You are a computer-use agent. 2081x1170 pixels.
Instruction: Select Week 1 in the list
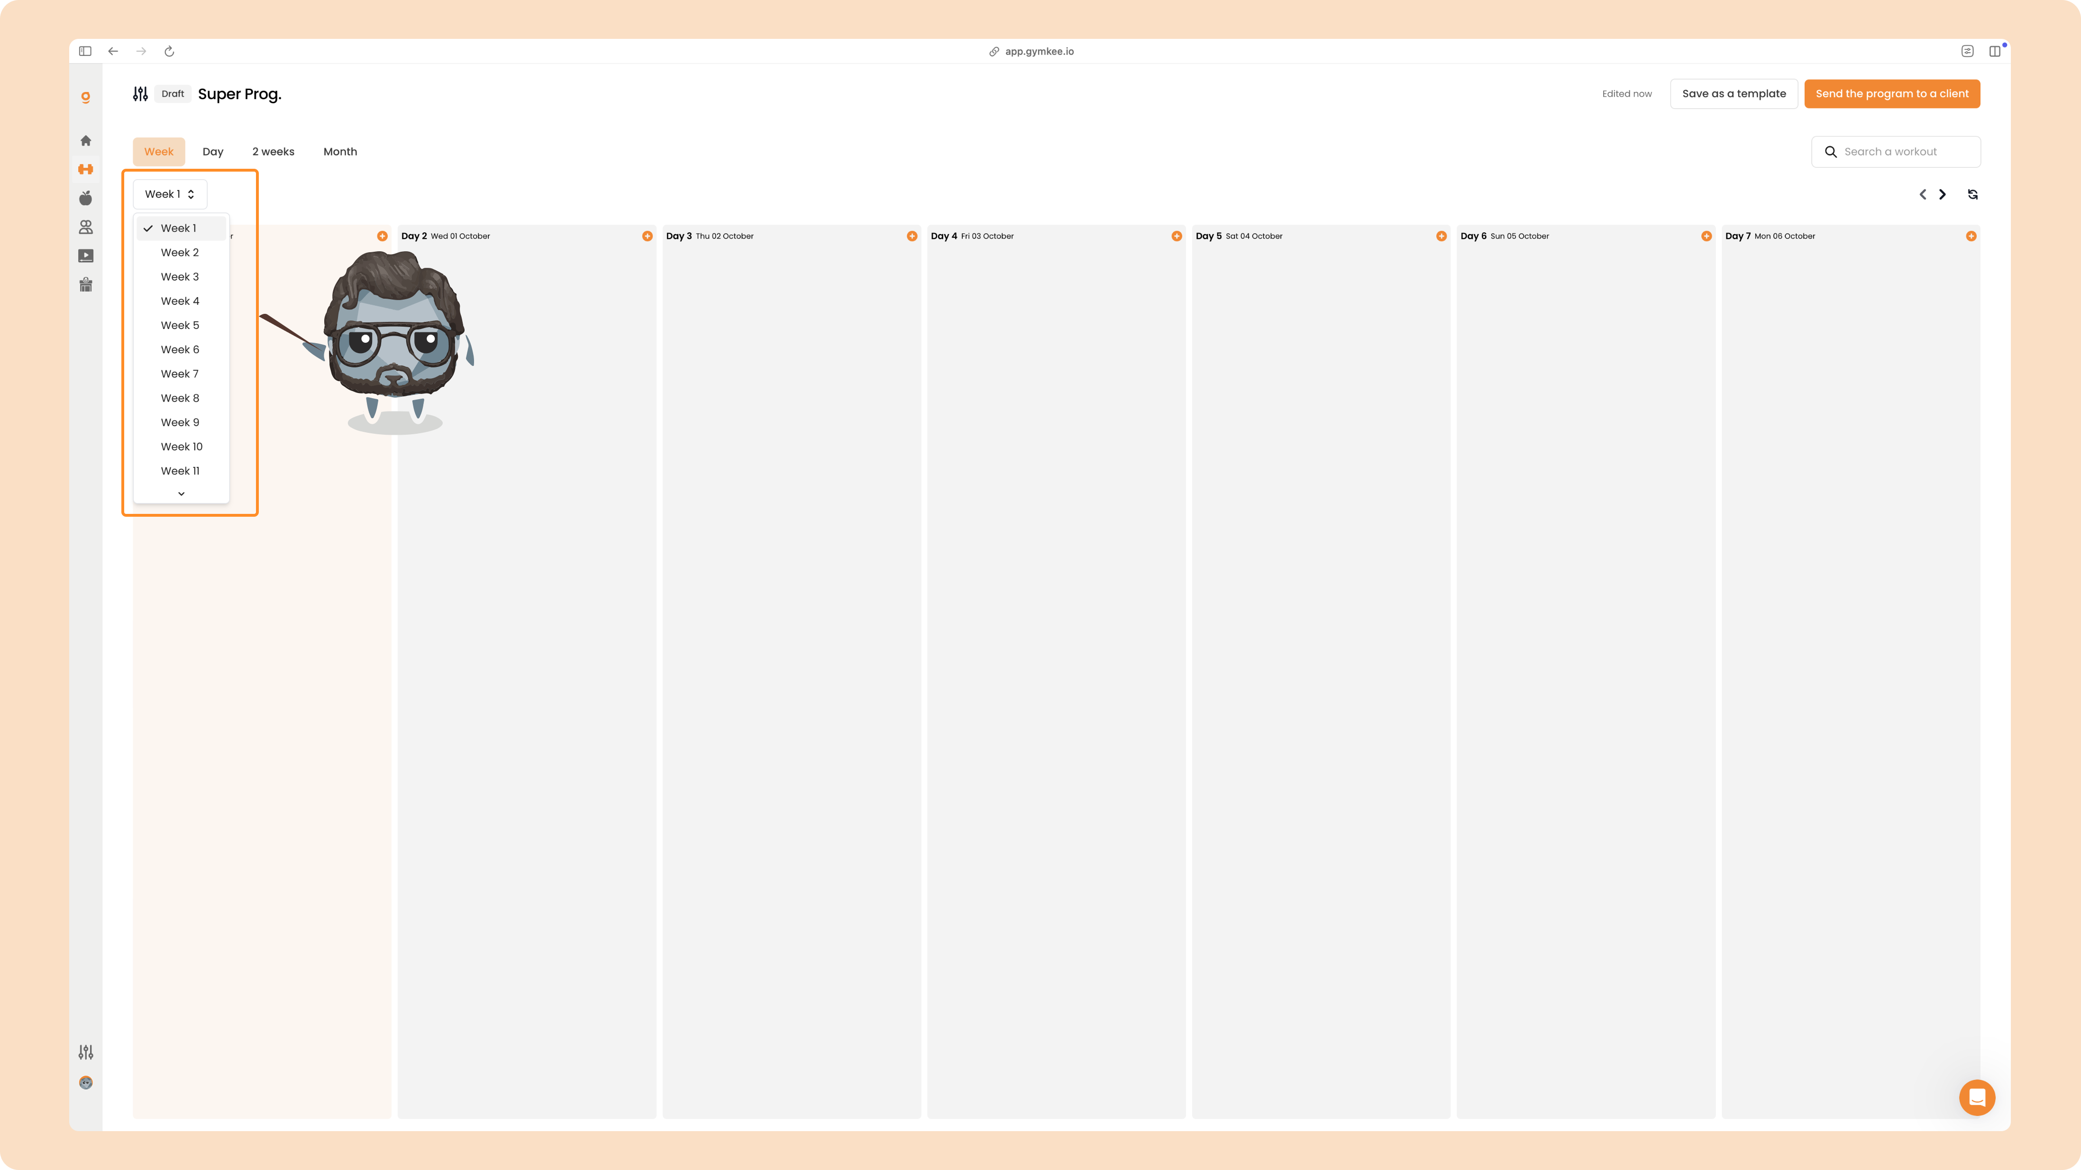pos(181,228)
